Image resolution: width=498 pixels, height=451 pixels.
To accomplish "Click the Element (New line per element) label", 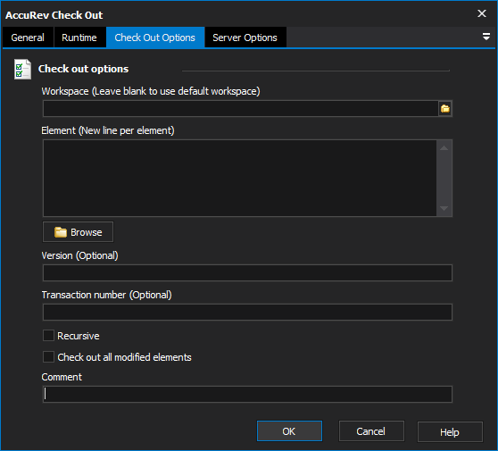I will [108, 130].
